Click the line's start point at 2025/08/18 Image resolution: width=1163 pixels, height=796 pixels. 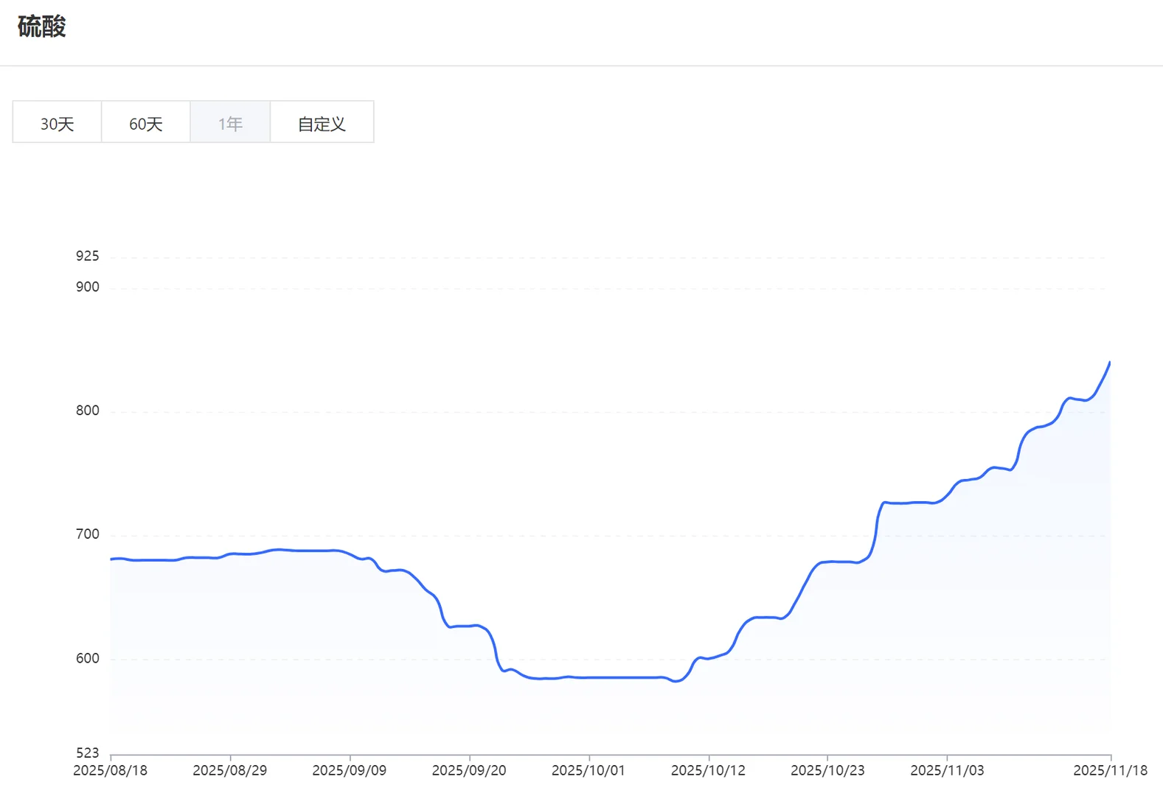111,559
